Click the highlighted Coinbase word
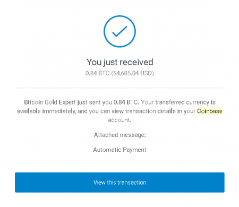The image size is (239, 207). [x=210, y=111]
